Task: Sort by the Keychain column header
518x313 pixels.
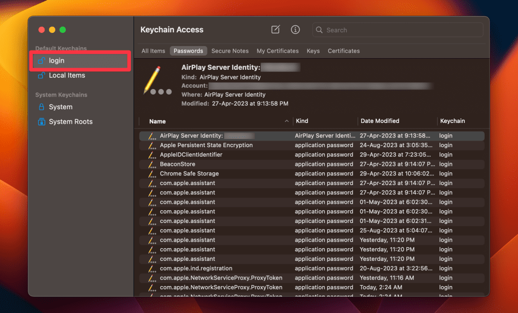Action: [452, 121]
